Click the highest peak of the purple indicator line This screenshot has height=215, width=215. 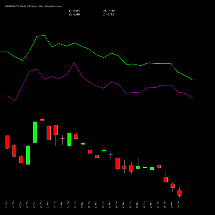(74, 63)
